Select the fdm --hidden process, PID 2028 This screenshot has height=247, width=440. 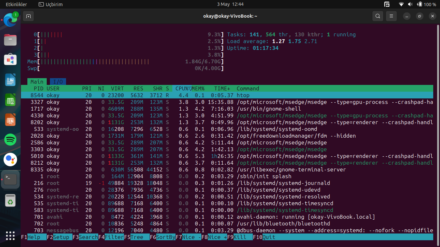[x=227, y=136]
